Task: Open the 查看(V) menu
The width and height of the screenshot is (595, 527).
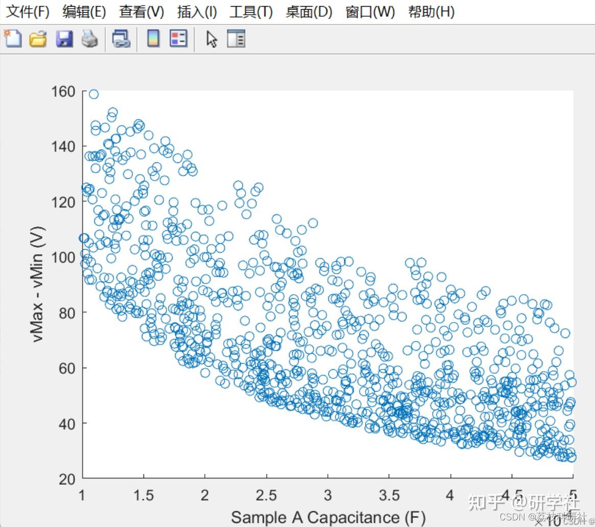Action: point(141,12)
